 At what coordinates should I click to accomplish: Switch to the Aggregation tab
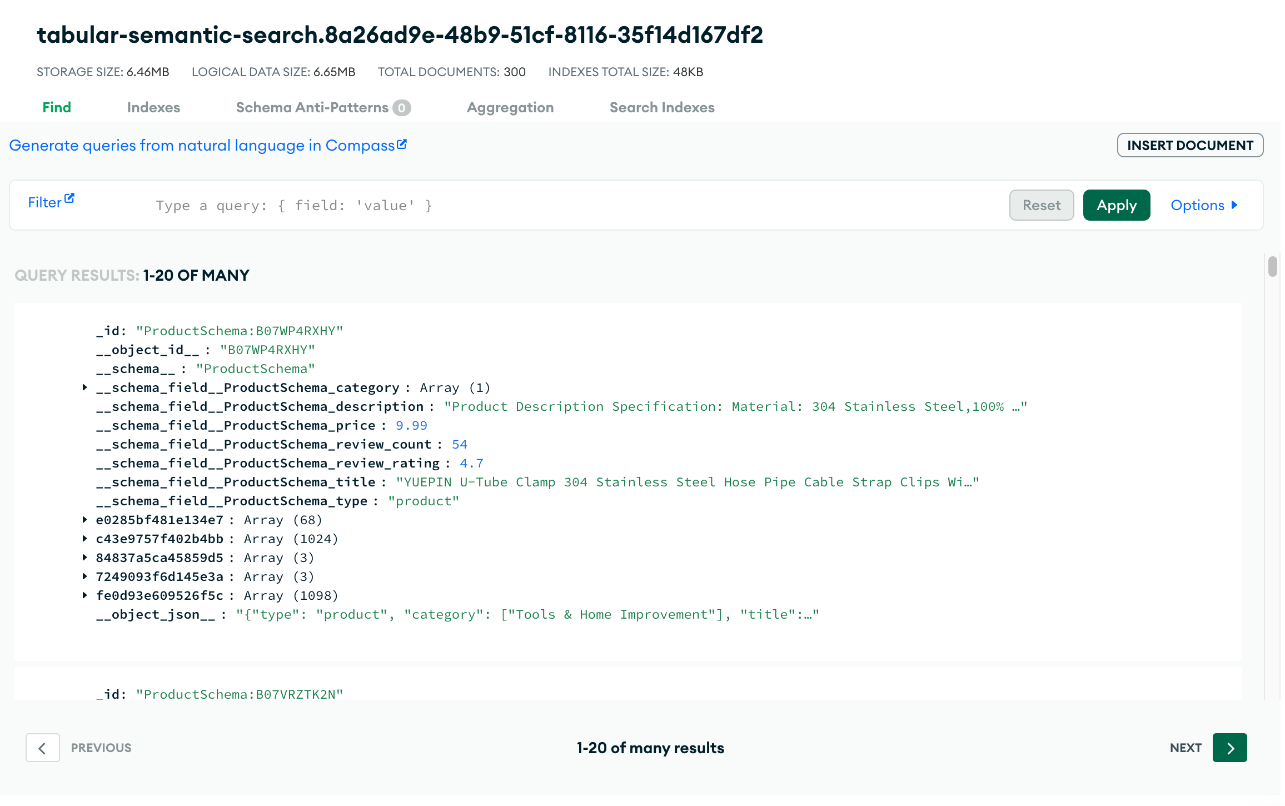point(510,107)
